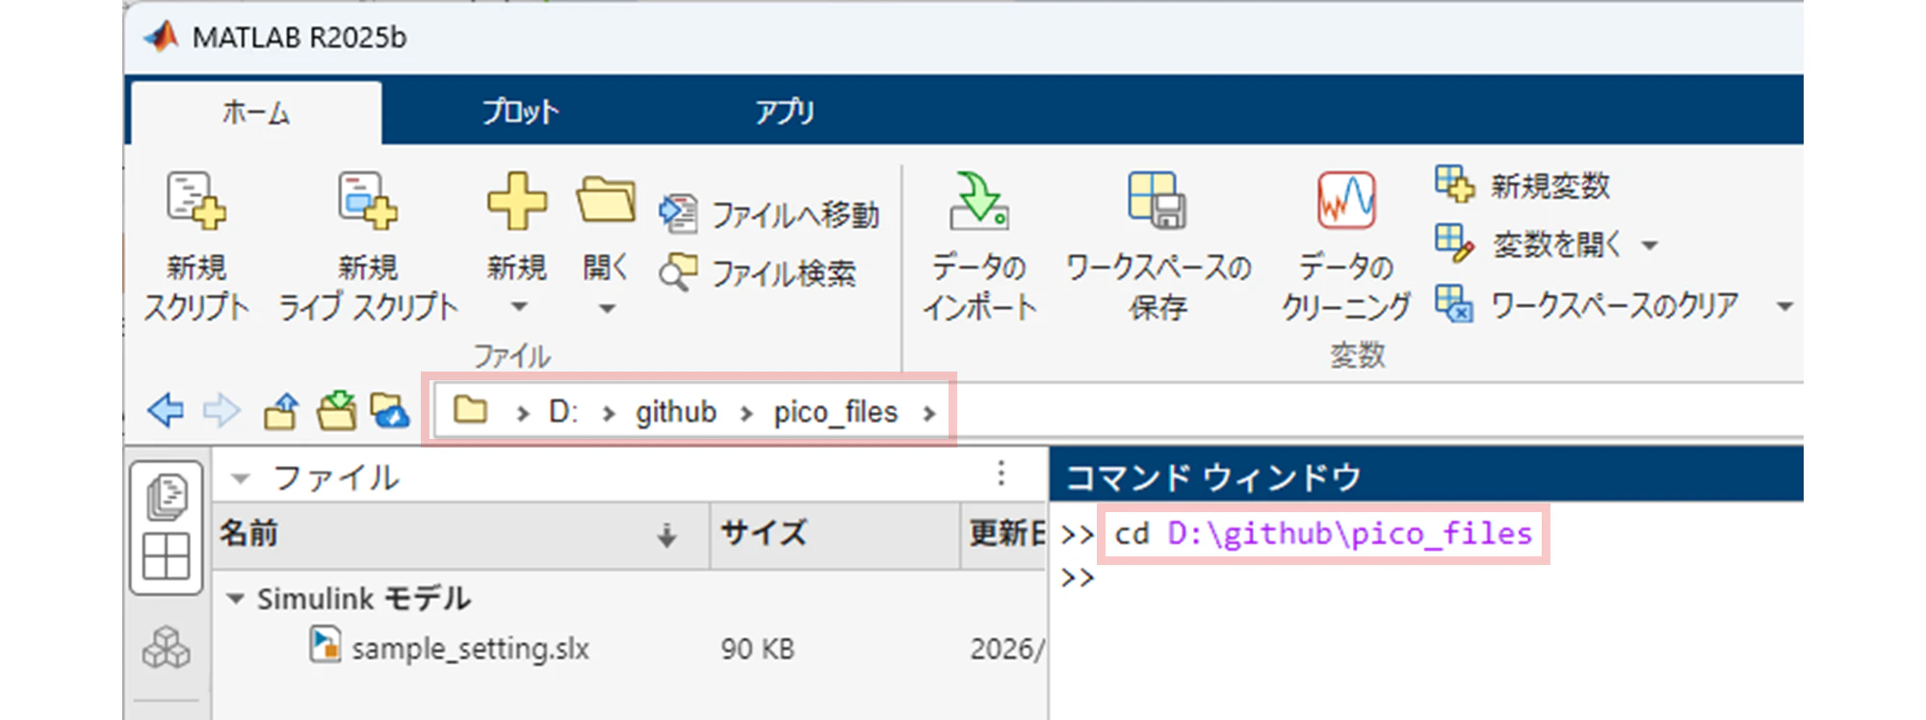Select github in the path bar

click(676, 412)
